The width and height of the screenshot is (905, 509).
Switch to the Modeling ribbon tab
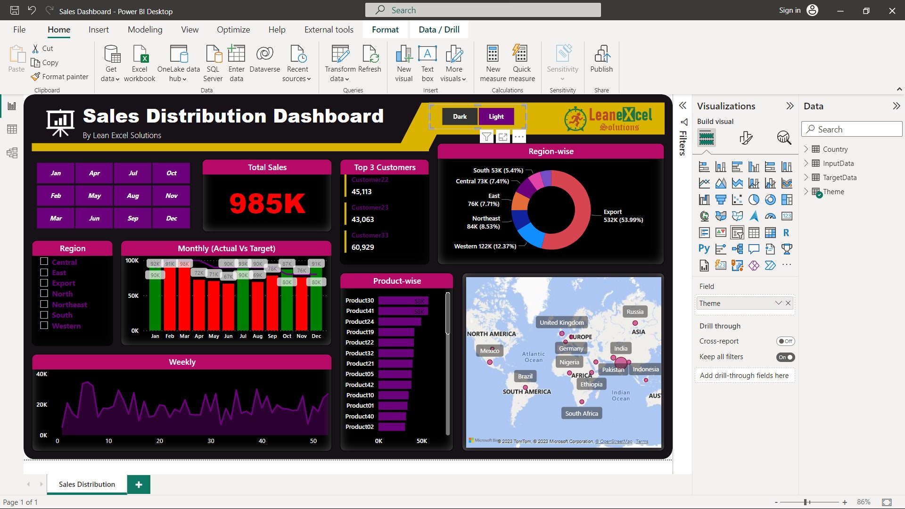(145, 29)
